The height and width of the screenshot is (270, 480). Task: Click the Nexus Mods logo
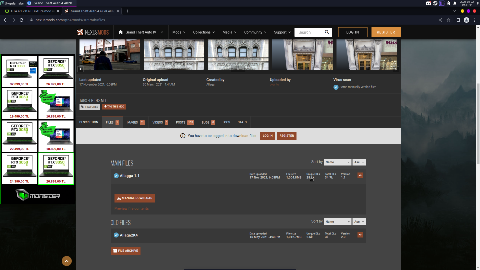click(93, 32)
